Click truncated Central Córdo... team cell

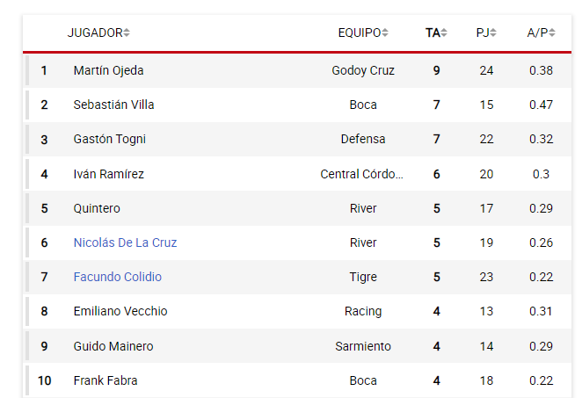[361, 174]
